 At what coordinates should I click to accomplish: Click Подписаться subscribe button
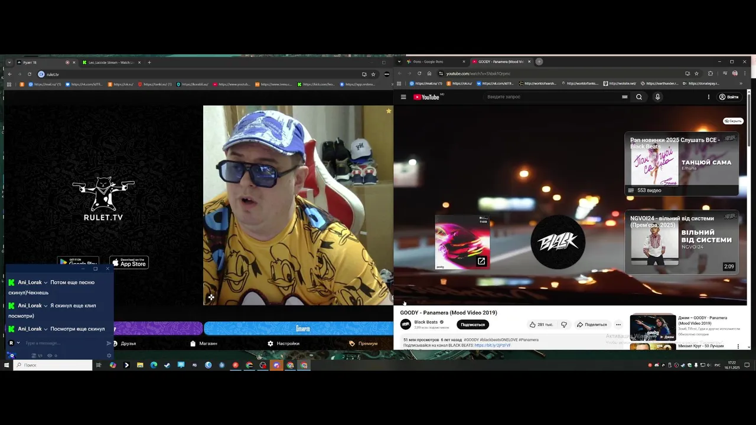click(x=472, y=325)
